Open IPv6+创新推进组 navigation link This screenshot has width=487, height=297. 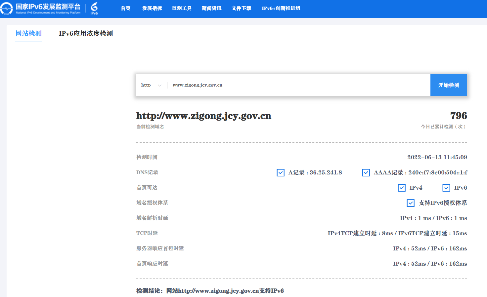tap(281, 8)
